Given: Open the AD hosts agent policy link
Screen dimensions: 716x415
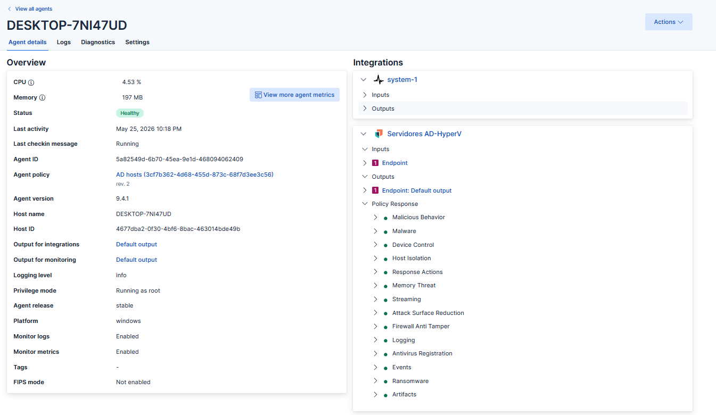Looking at the screenshot, I should (x=195, y=175).
